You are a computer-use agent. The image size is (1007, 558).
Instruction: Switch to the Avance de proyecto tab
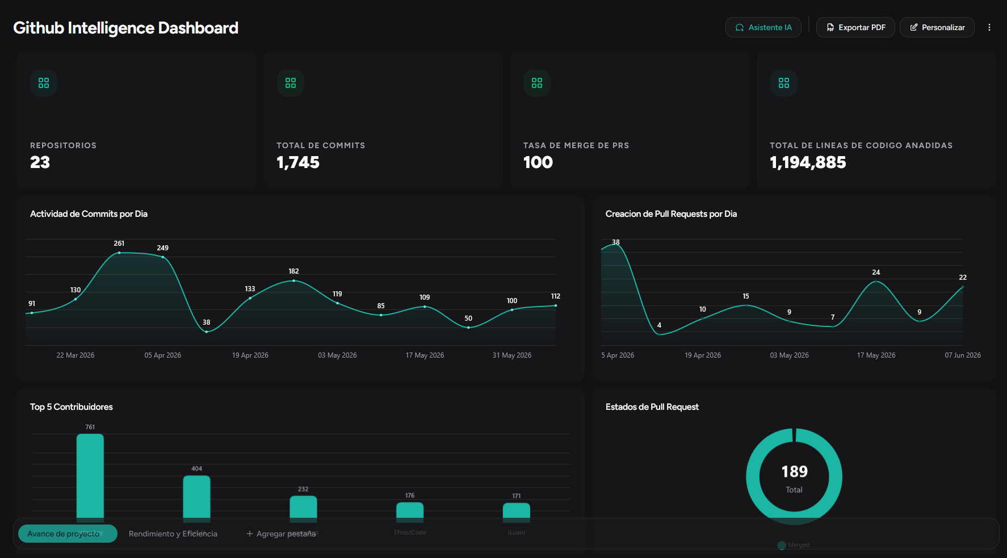coord(68,534)
